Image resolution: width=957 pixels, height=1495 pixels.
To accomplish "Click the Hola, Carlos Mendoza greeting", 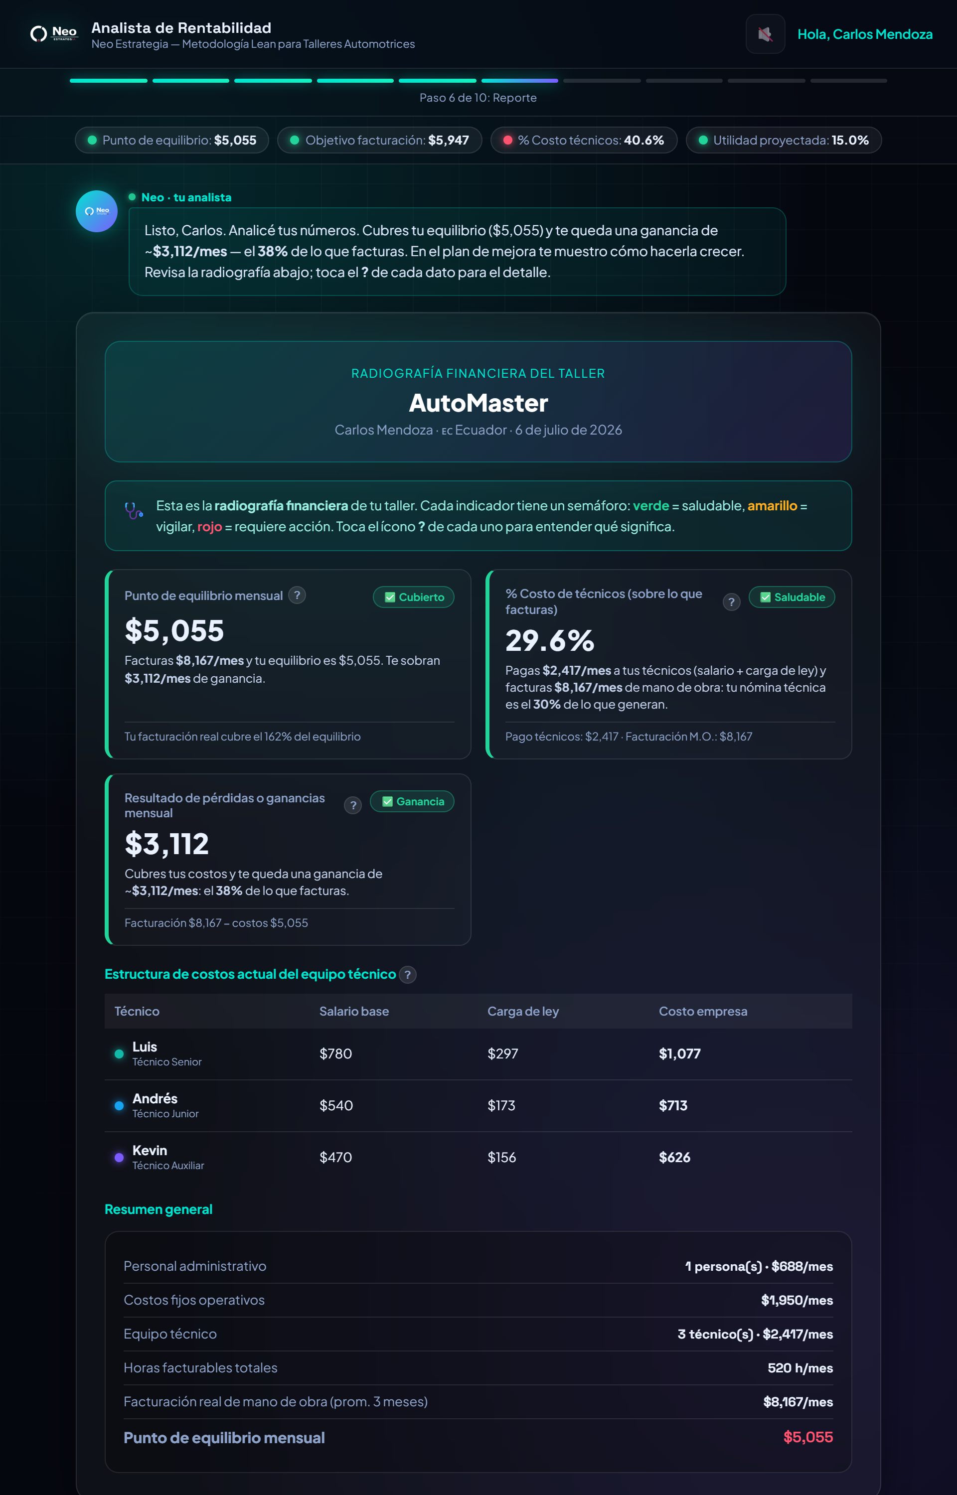I will click(x=864, y=34).
